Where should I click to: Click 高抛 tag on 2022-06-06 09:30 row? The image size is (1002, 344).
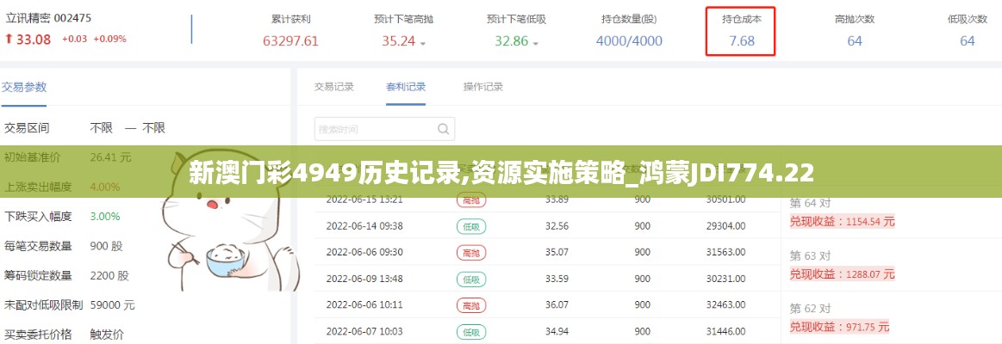(x=470, y=253)
